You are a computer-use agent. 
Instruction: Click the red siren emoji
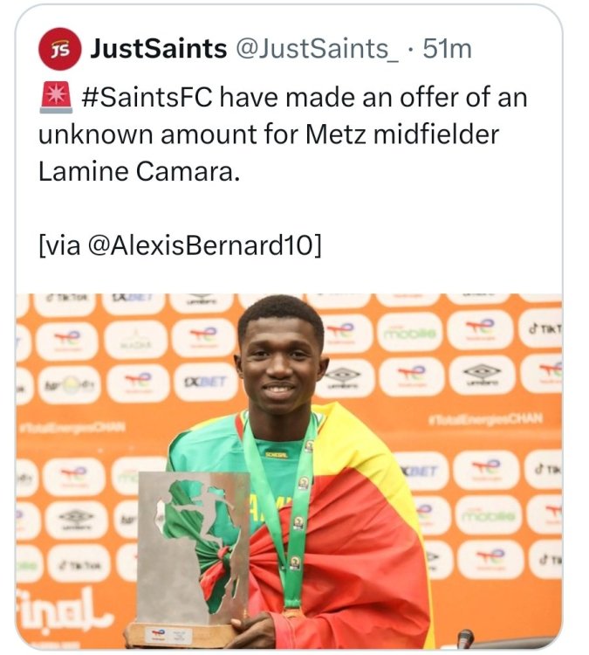(57, 96)
